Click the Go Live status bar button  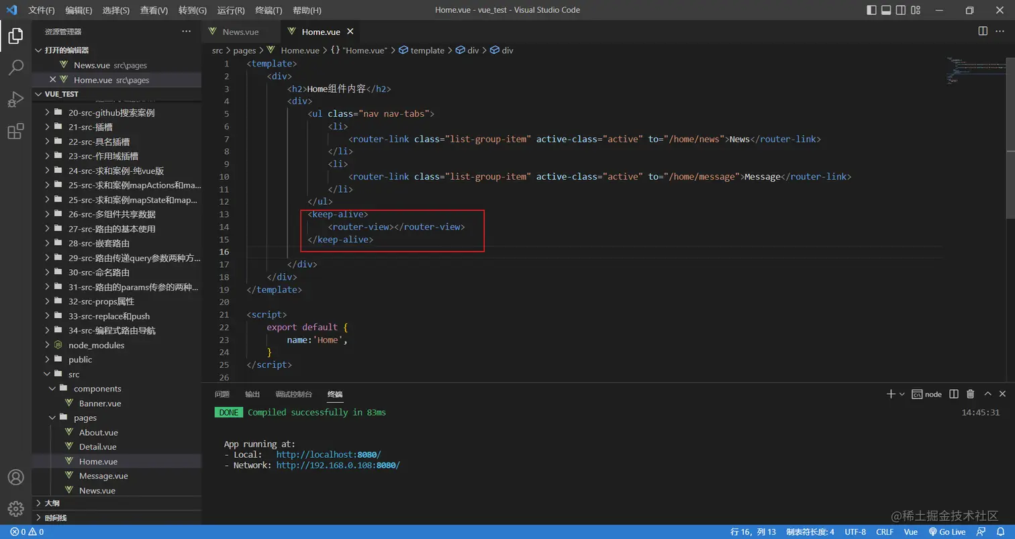click(x=947, y=532)
